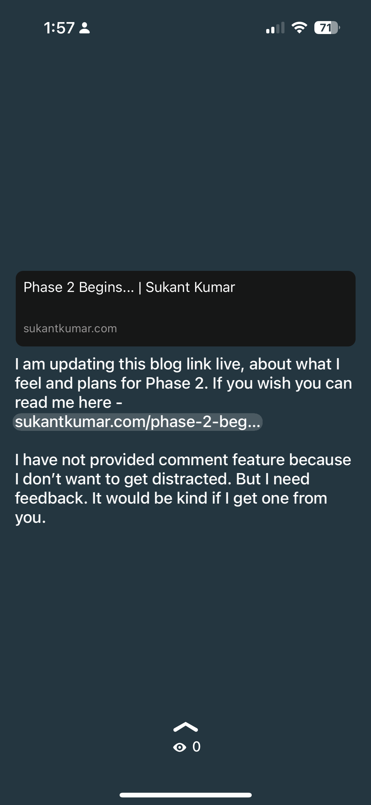The width and height of the screenshot is (371, 805).
Task: Tap the person icon beside the clock
Action: click(84, 28)
